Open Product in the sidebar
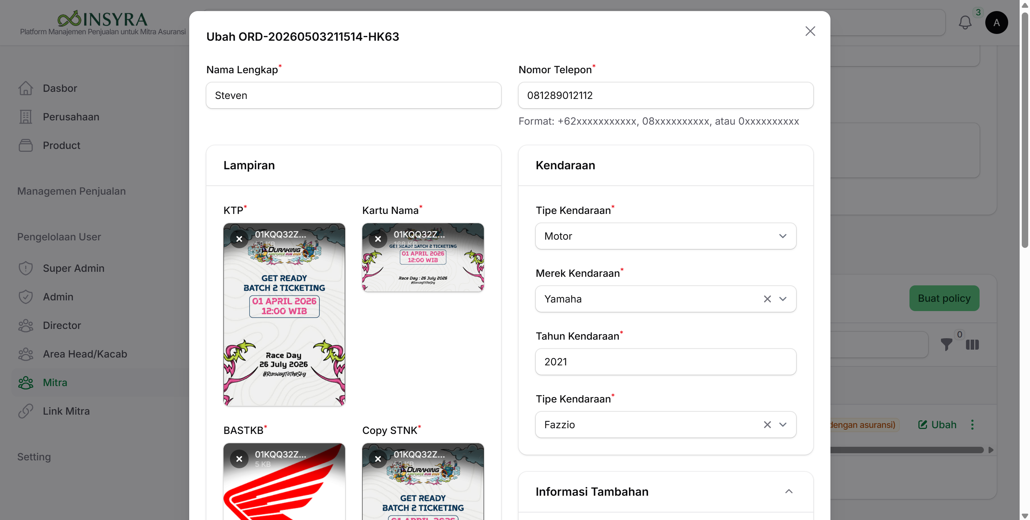 pyautogui.click(x=62, y=145)
